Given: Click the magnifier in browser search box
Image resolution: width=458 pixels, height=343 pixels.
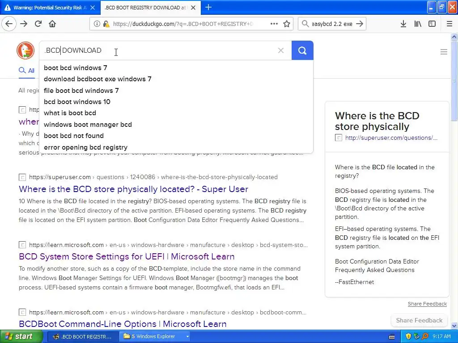Looking at the screenshot, I should coord(305,24).
